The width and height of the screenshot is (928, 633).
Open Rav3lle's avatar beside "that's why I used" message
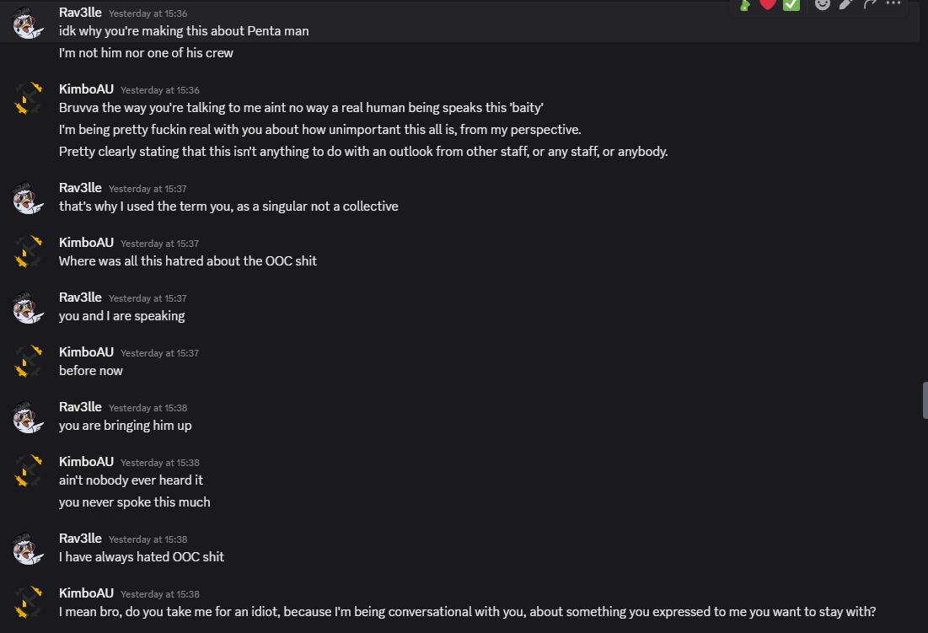point(28,198)
